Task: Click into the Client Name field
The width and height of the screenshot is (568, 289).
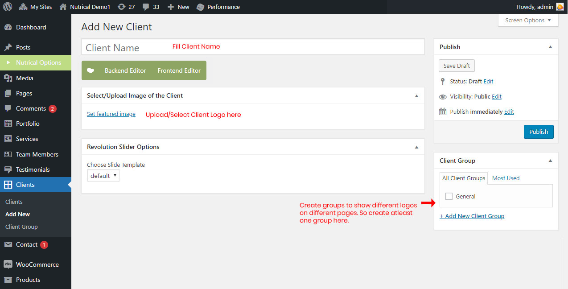Action: tap(253, 47)
